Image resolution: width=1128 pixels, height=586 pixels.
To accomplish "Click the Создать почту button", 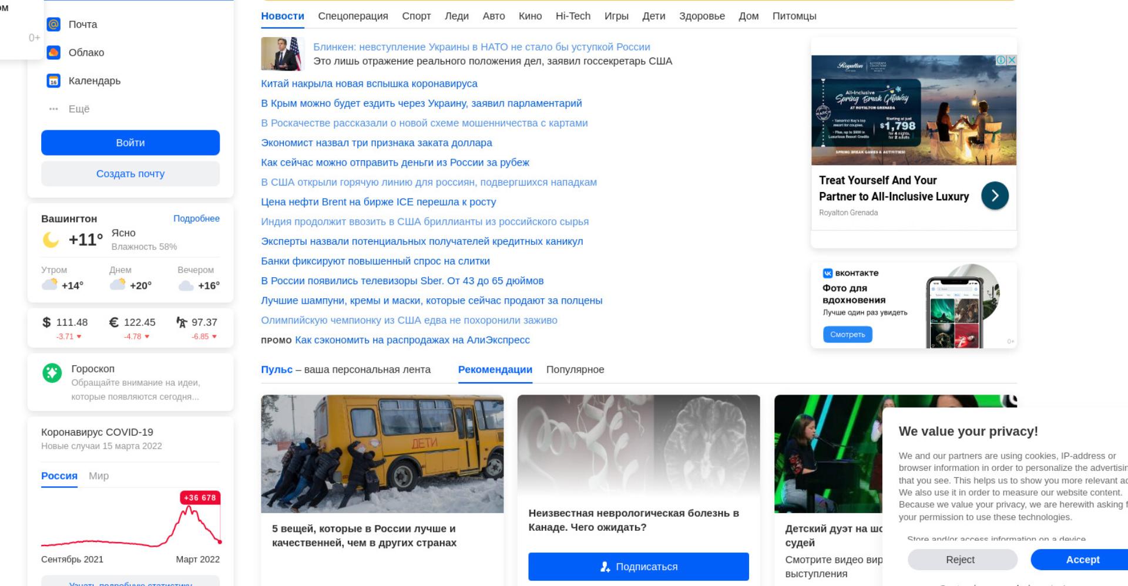I will (x=130, y=174).
